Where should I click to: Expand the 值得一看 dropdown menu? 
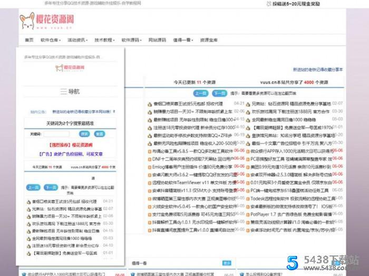coord(183,40)
